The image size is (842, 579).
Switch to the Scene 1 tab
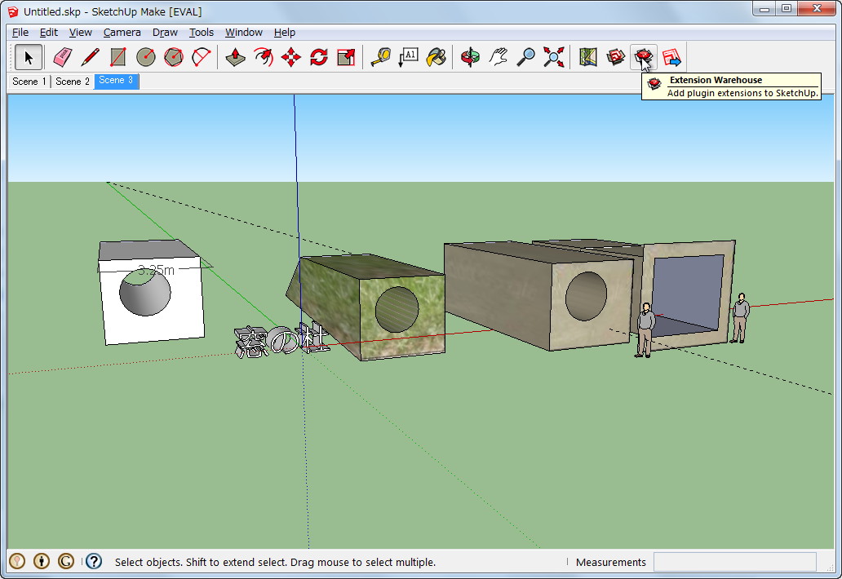pyautogui.click(x=28, y=82)
